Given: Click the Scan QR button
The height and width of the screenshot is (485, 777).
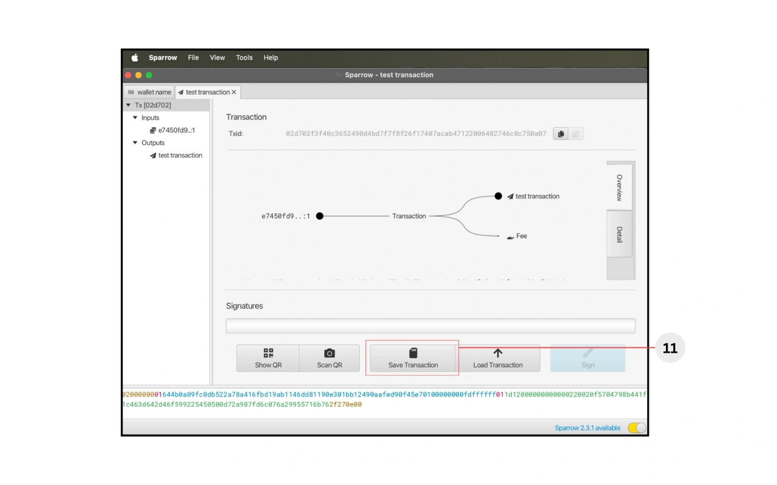Looking at the screenshot, I should tap(330, 358).
